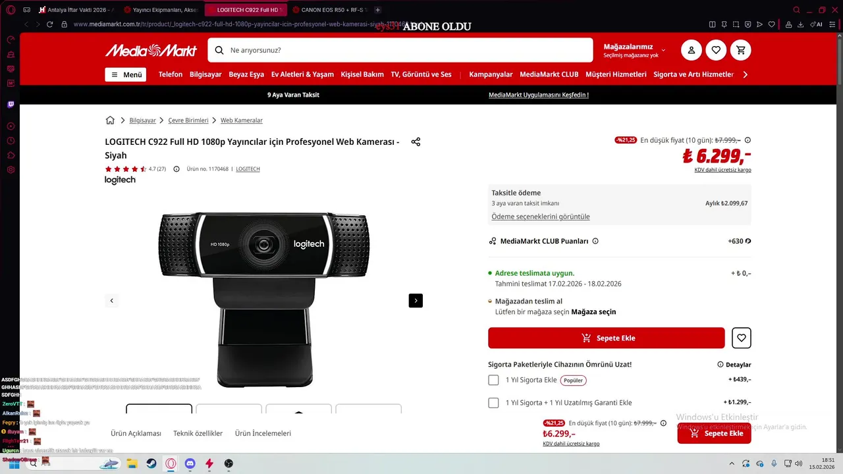Click the pinboard pin icon in address bar
Viewport: 843px width, 474px height.
click(724, 24)
